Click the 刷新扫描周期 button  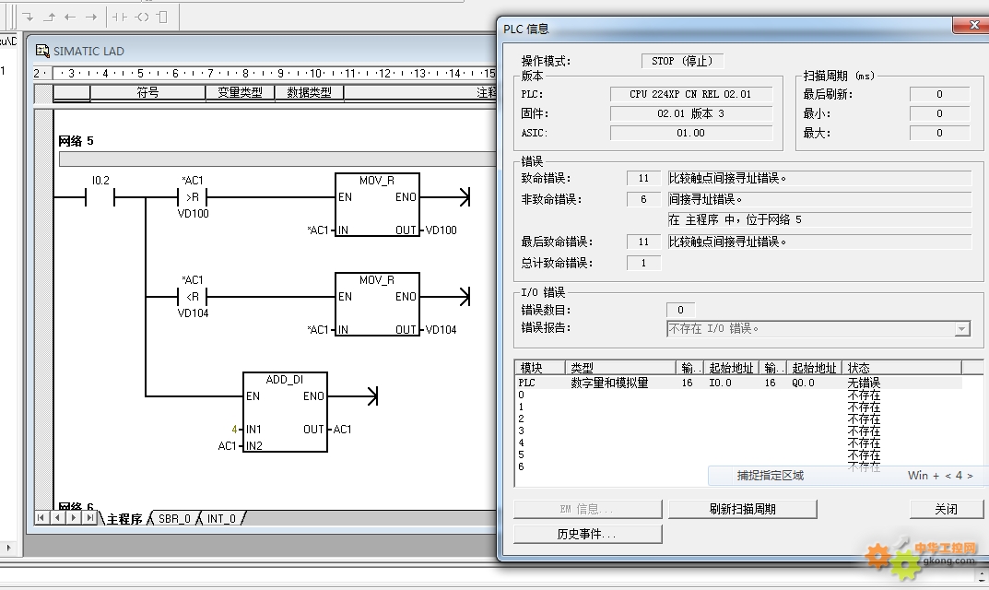point(742,509)
